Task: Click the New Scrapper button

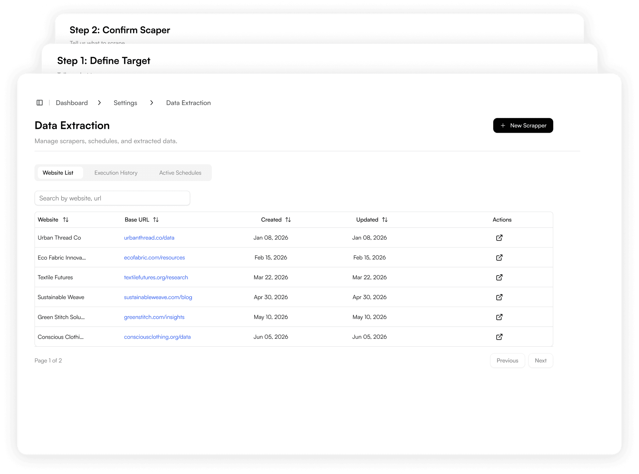Action: 523,126
